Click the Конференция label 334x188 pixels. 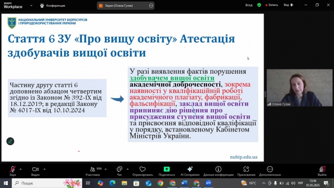pyautogui.click(x=56, y=6)
